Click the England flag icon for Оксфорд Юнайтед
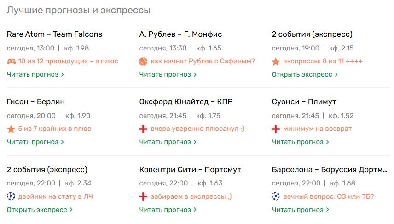This screenshot has height=224, width=394. click(143, 129)
